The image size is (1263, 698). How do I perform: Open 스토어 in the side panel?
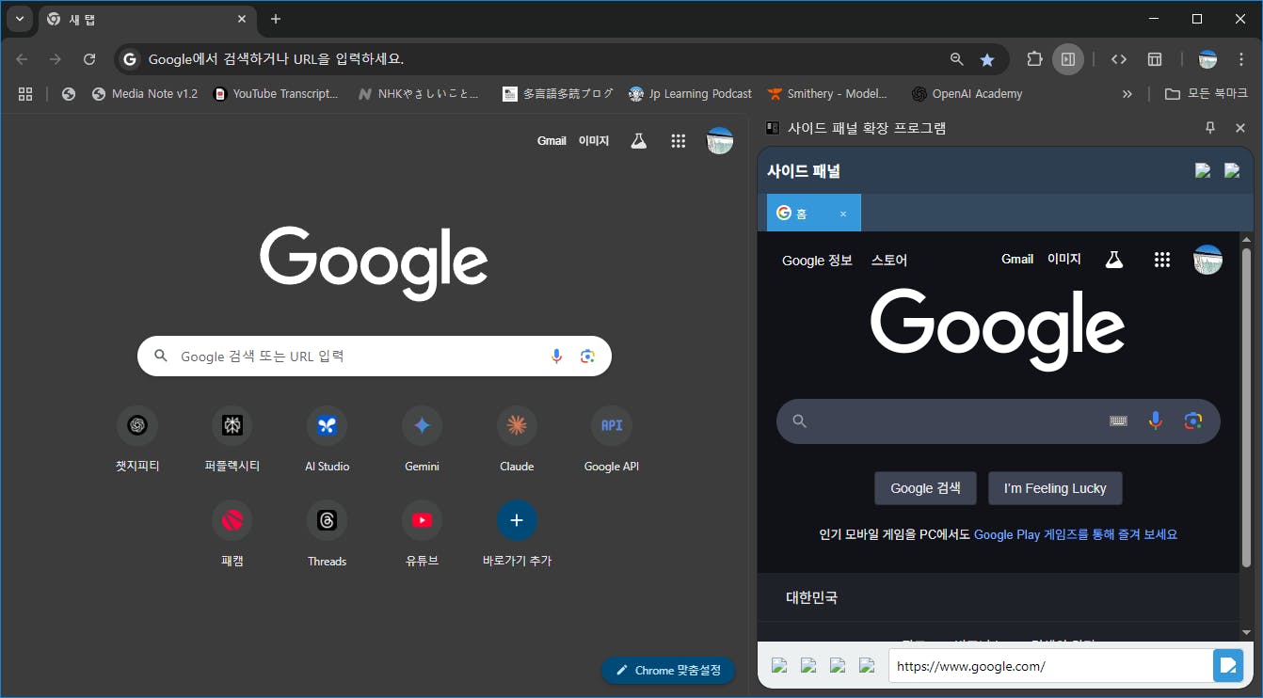tap(889, 261)
